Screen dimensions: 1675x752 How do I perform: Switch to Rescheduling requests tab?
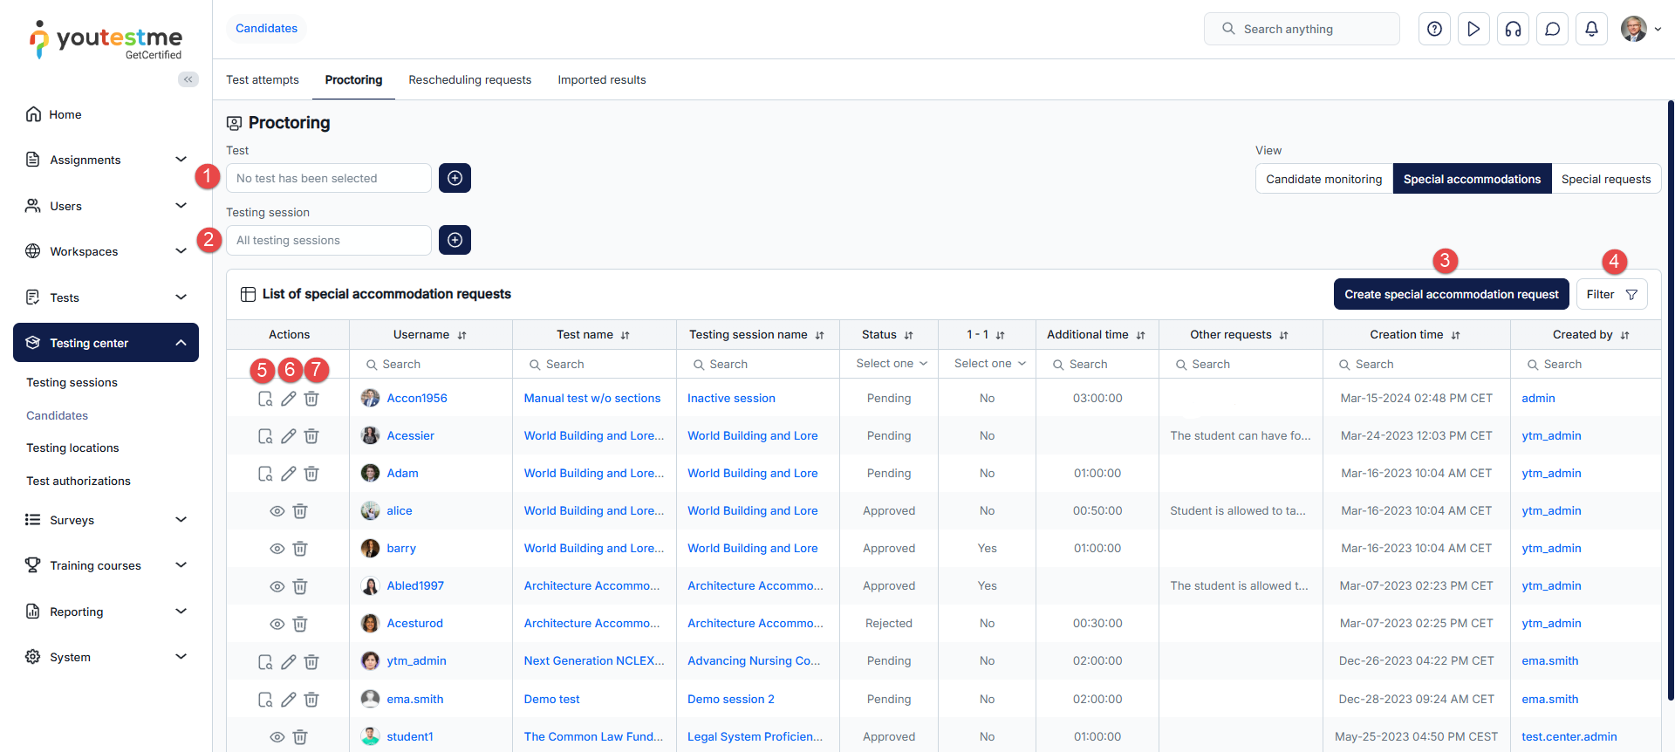[469, 79]
